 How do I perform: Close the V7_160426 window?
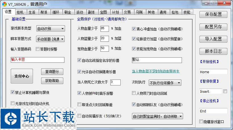[224, 3]
